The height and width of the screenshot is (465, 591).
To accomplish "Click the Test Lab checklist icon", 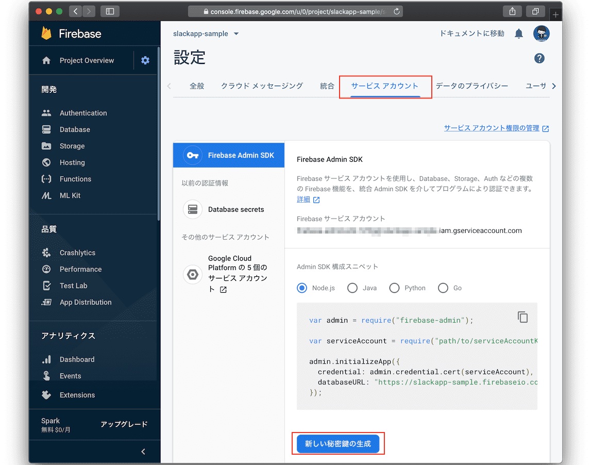I will 46,286.
